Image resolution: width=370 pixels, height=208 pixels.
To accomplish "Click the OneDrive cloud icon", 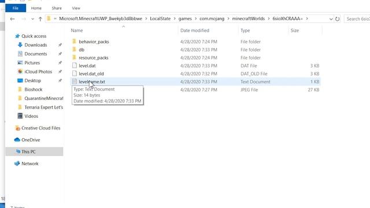I will (17, 140).
